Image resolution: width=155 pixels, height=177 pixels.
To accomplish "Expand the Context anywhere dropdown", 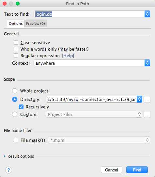I will coord(147,63).
